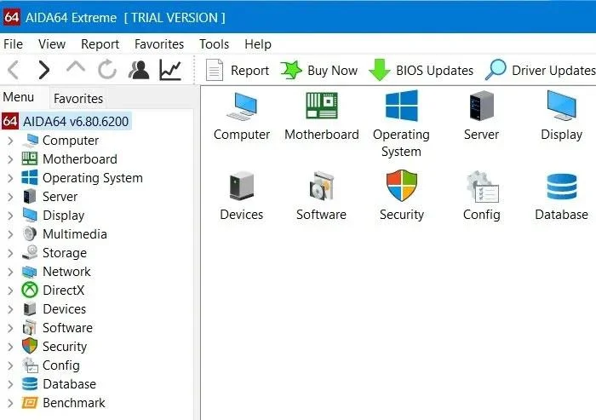Open BIOS Updates from toolbar
The height and width of the screenshot is (420, 596).
pos(421,71)
